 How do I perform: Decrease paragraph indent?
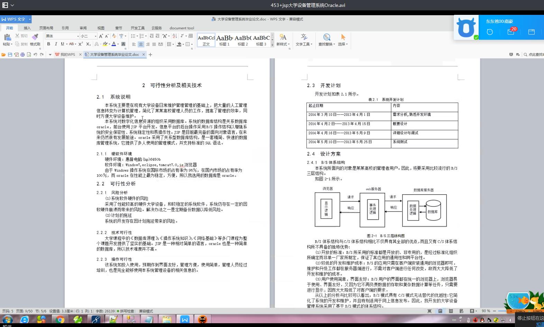click(x=151, y=36)
